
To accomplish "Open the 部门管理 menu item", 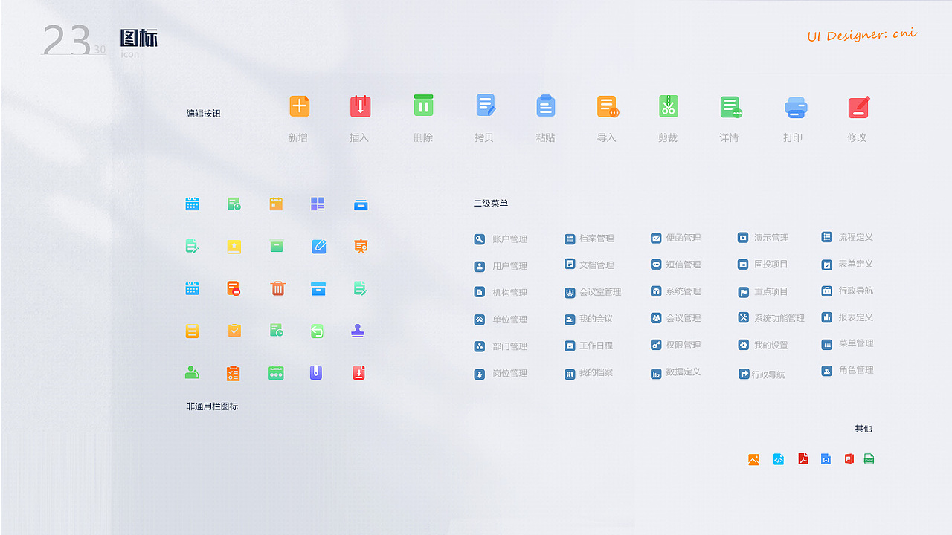I will click(501, 346).
